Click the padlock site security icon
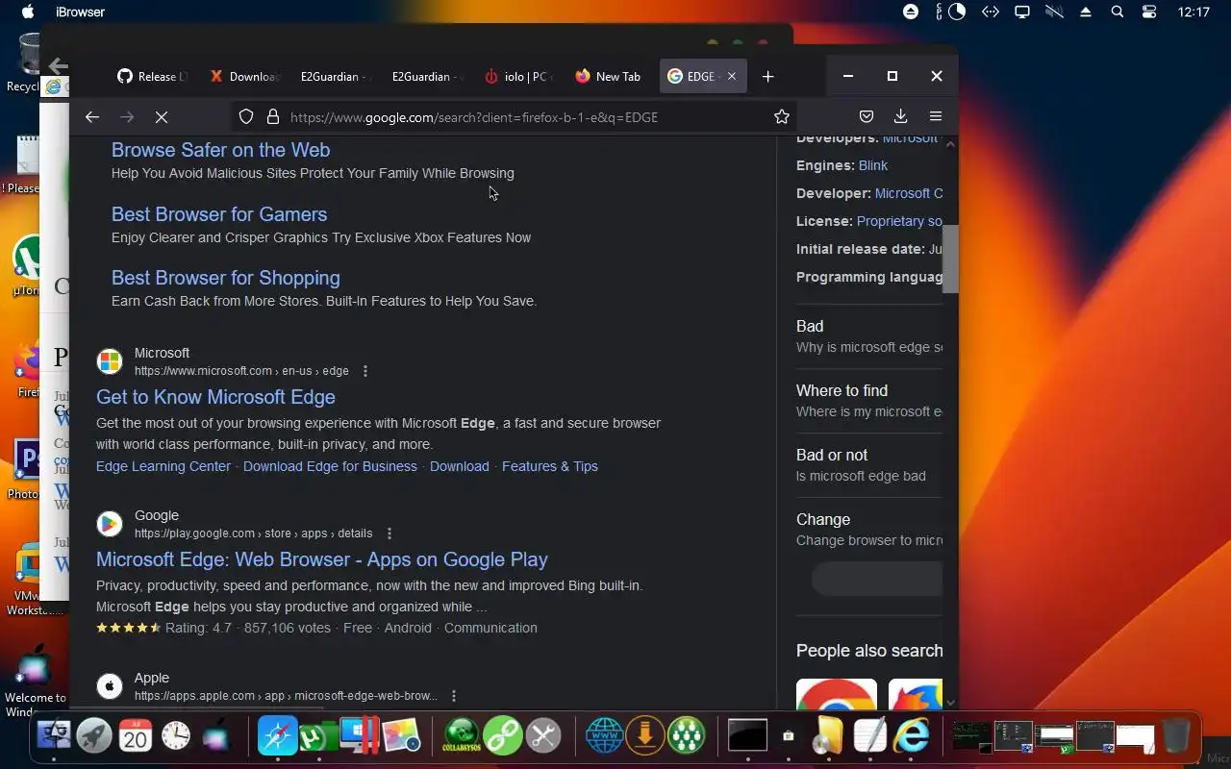Image resolution: width=1231 pixels, height=769 pixels. [273, 116]
